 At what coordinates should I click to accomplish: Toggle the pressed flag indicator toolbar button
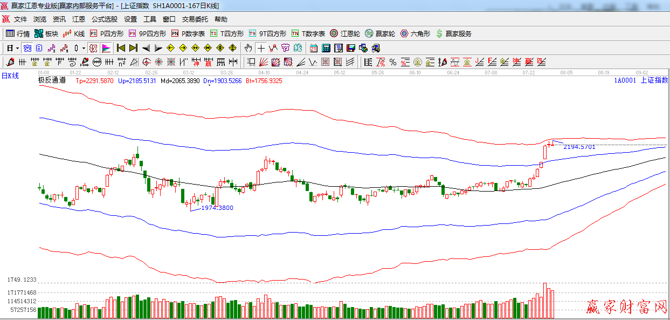coord(106,48)
